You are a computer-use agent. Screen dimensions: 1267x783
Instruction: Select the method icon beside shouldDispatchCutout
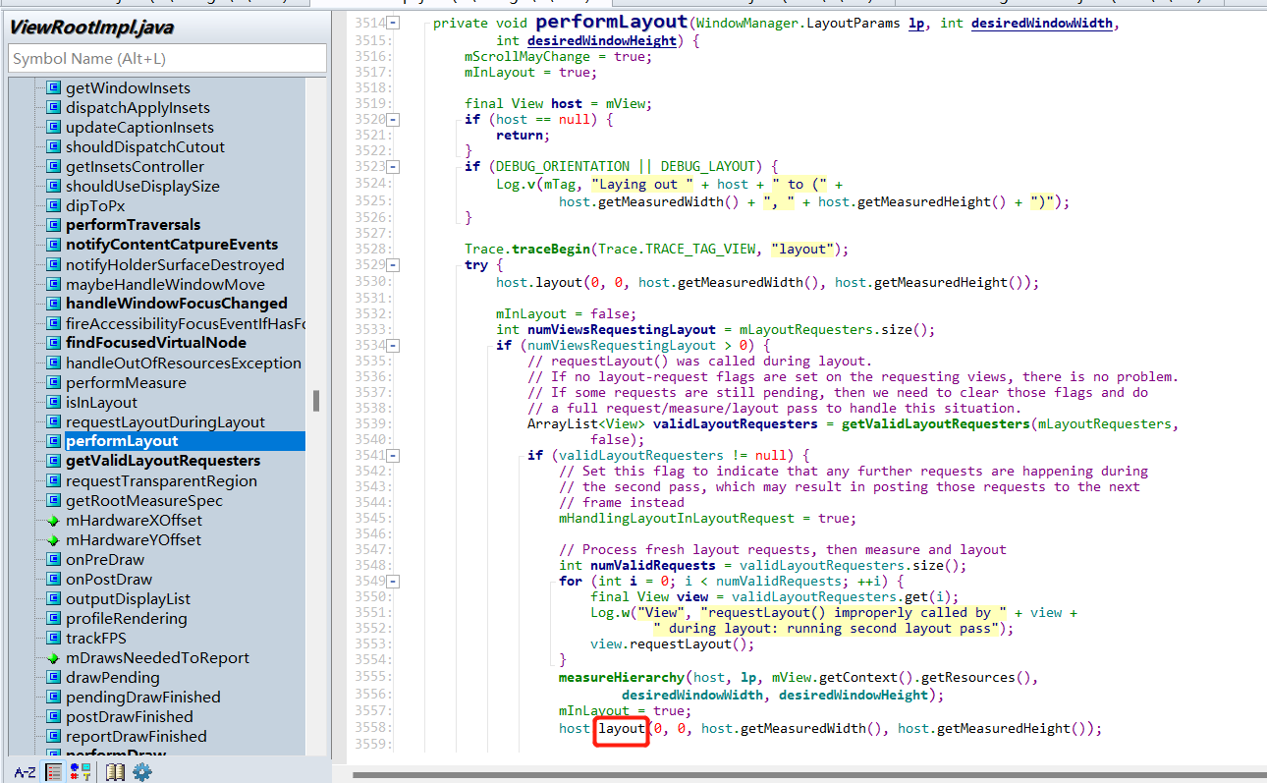click(53, 147)
